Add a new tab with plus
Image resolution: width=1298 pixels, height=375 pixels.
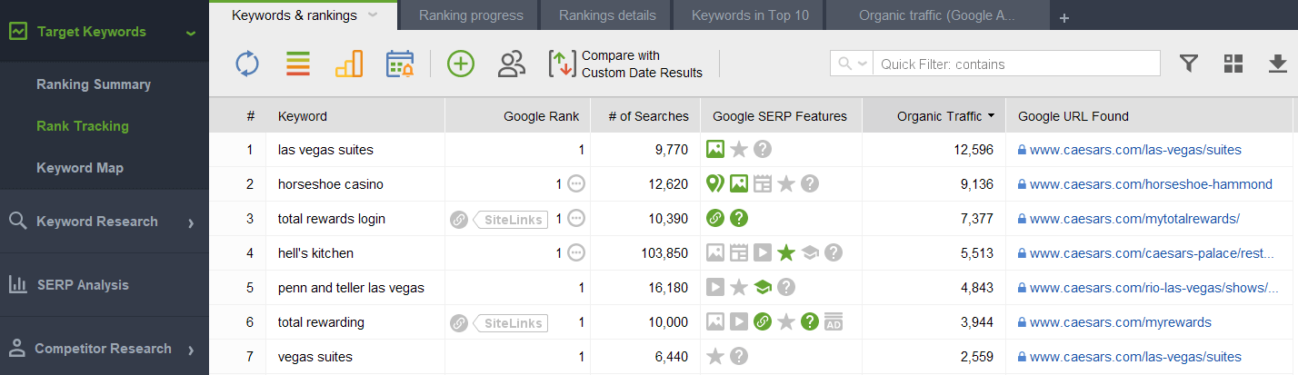[x=1064, y=17]
